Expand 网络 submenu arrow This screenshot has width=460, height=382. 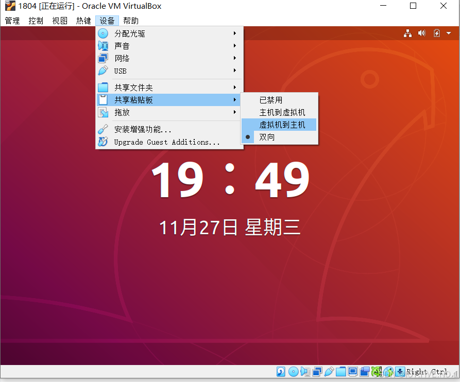click(x=235, y=58)
